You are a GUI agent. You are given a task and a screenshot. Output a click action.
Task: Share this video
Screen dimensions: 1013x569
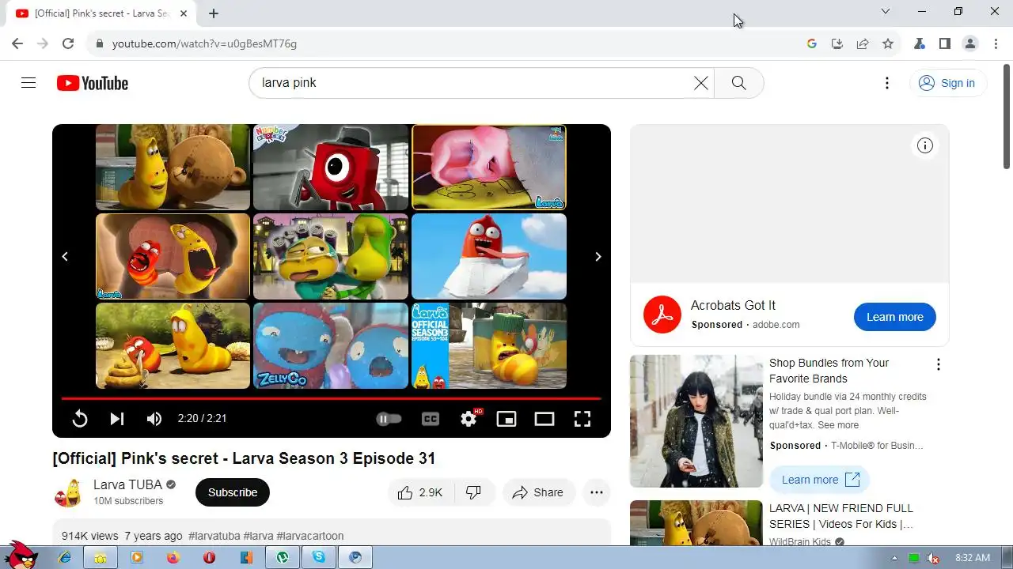(x=538, y=492)
